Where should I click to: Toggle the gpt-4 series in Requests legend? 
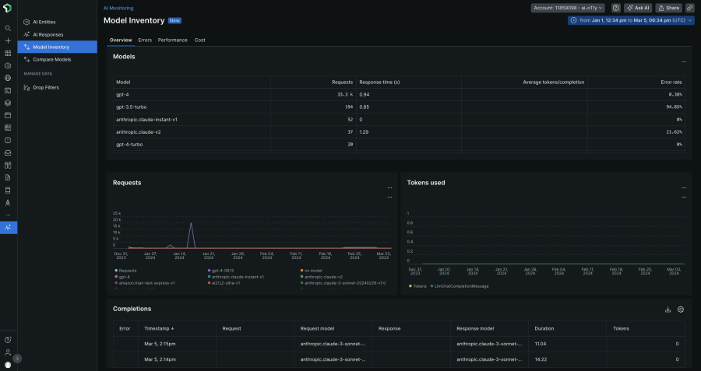point(125,276)
